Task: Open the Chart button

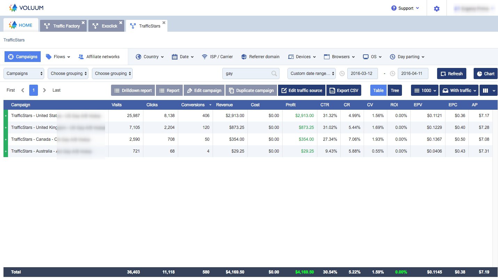Action: point(485,74)
